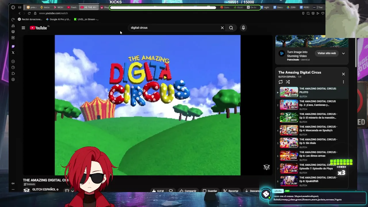Switch to the ZERIC Drive tab

pyautogui.click(x=292, y=7)
